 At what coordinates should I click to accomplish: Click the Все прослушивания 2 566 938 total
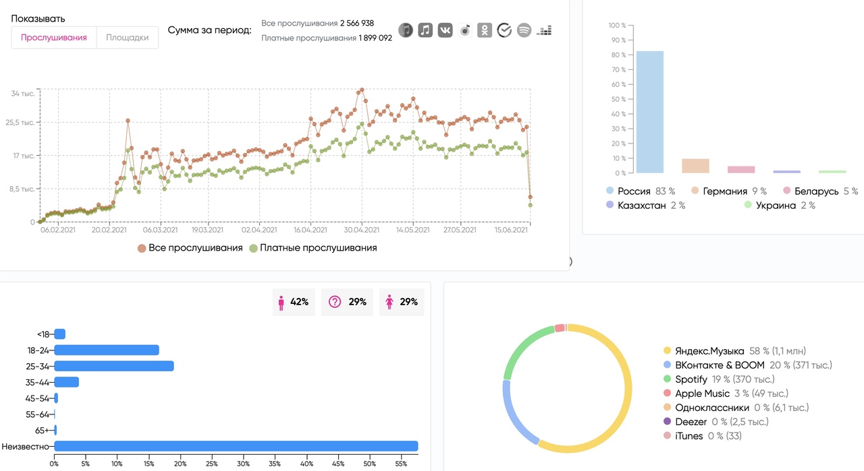click(317, 24)
